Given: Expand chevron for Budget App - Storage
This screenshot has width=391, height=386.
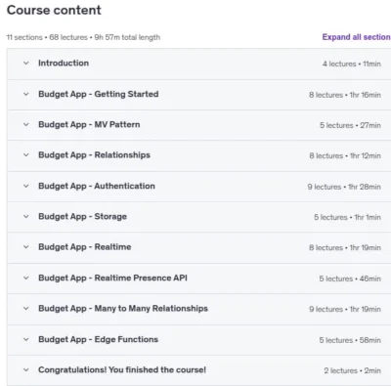Looking at the screenshot, I should pyautogui.click(x=26, y=217).
